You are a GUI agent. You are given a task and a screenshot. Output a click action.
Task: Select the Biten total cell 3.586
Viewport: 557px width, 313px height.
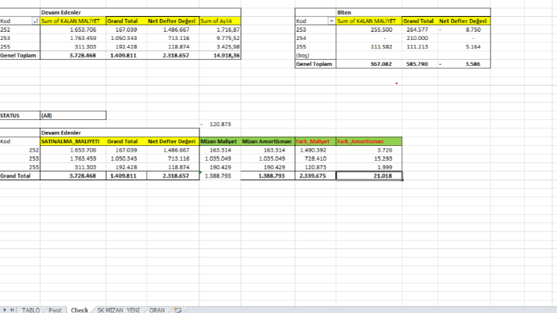point(464,64)
